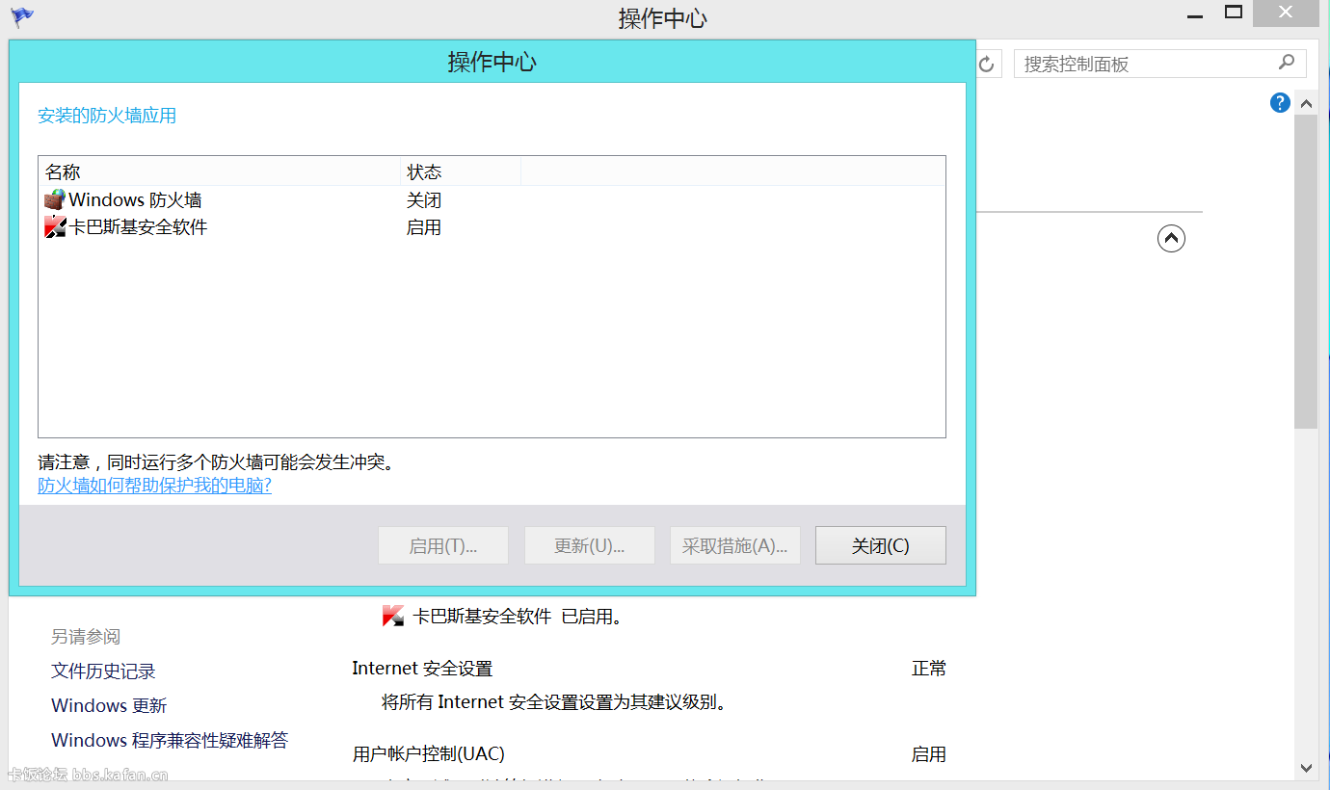1330x790 pixels.
Task: Click the vertical scrollbar thumb
Action: click(x=1306, y=271)
